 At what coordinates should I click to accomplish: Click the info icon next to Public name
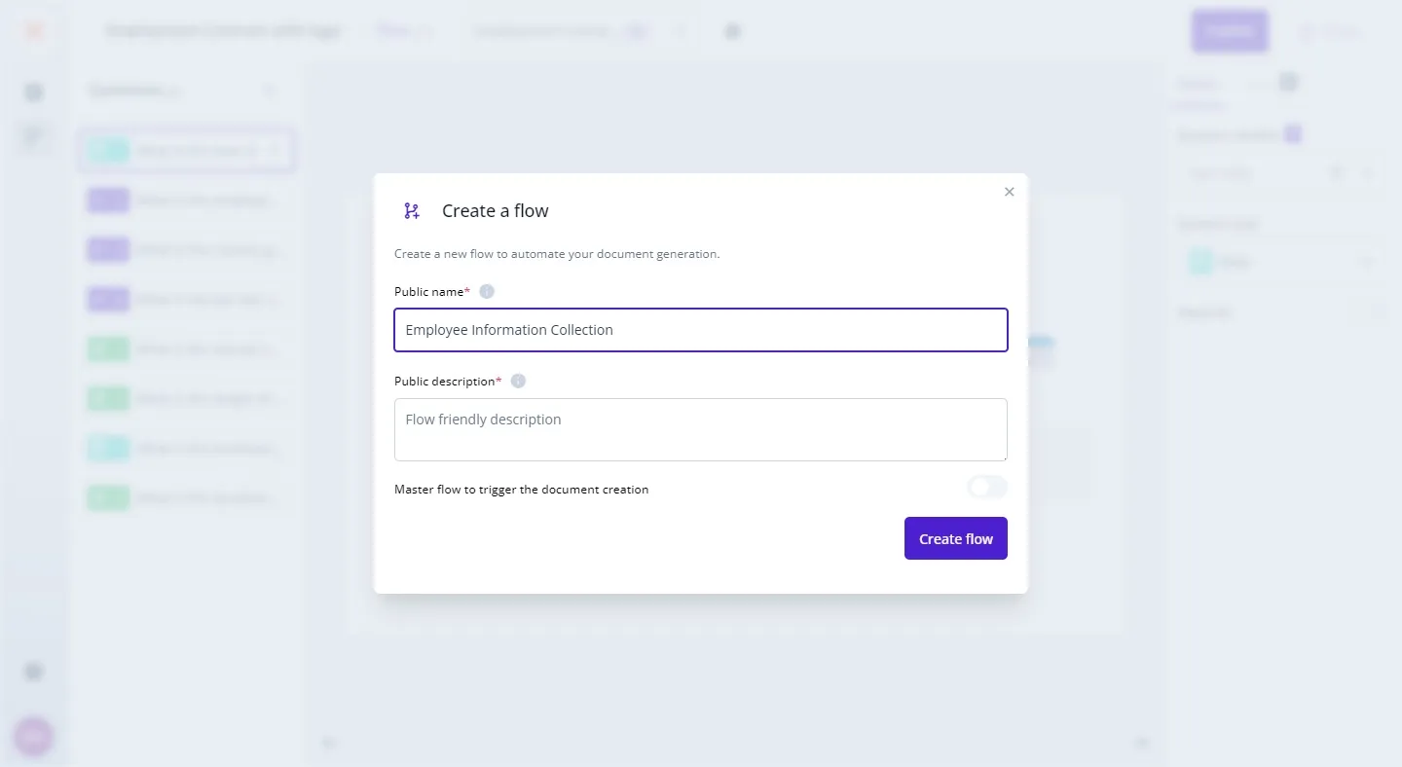[x=487, y=292]
